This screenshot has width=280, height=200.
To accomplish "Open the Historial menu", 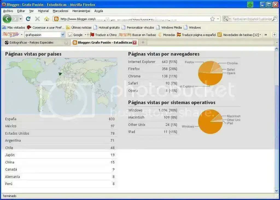I will [x=43, y=11].
